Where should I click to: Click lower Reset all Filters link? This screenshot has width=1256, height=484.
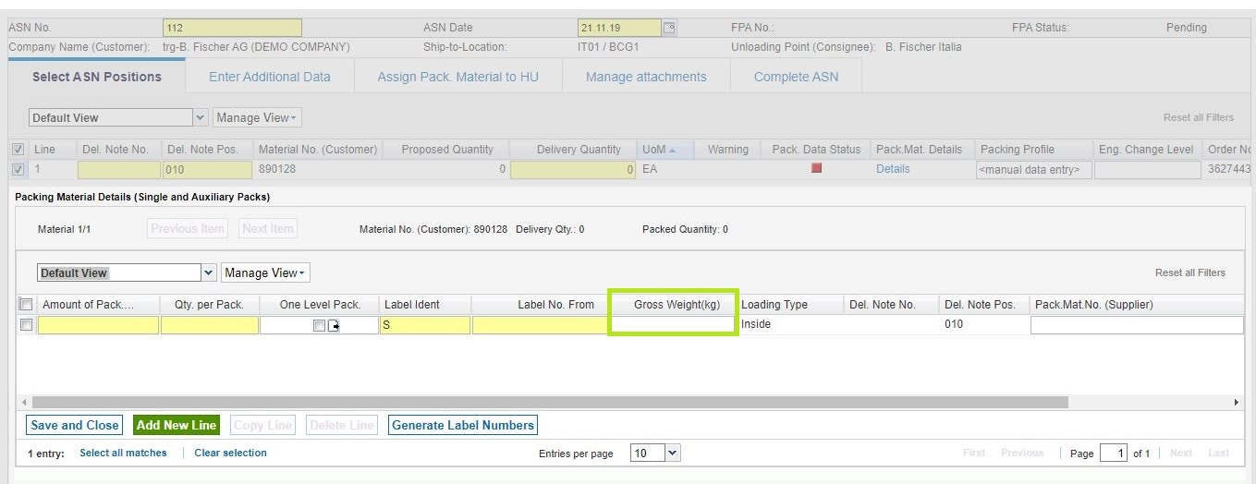pos(1190,272)
